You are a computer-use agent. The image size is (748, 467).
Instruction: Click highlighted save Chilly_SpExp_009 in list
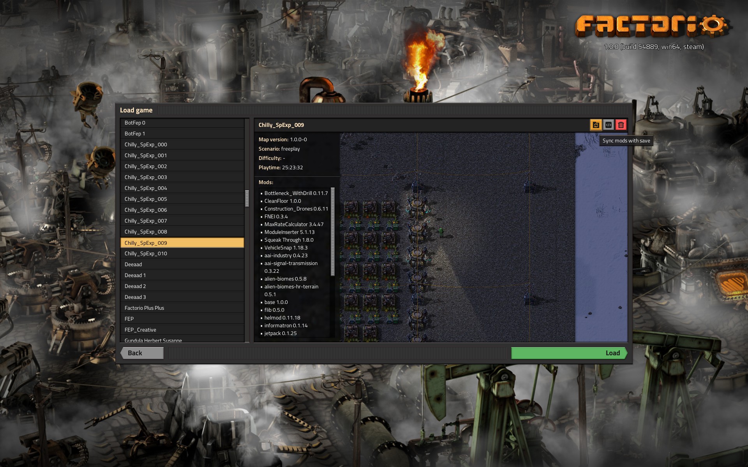point(182,242)
